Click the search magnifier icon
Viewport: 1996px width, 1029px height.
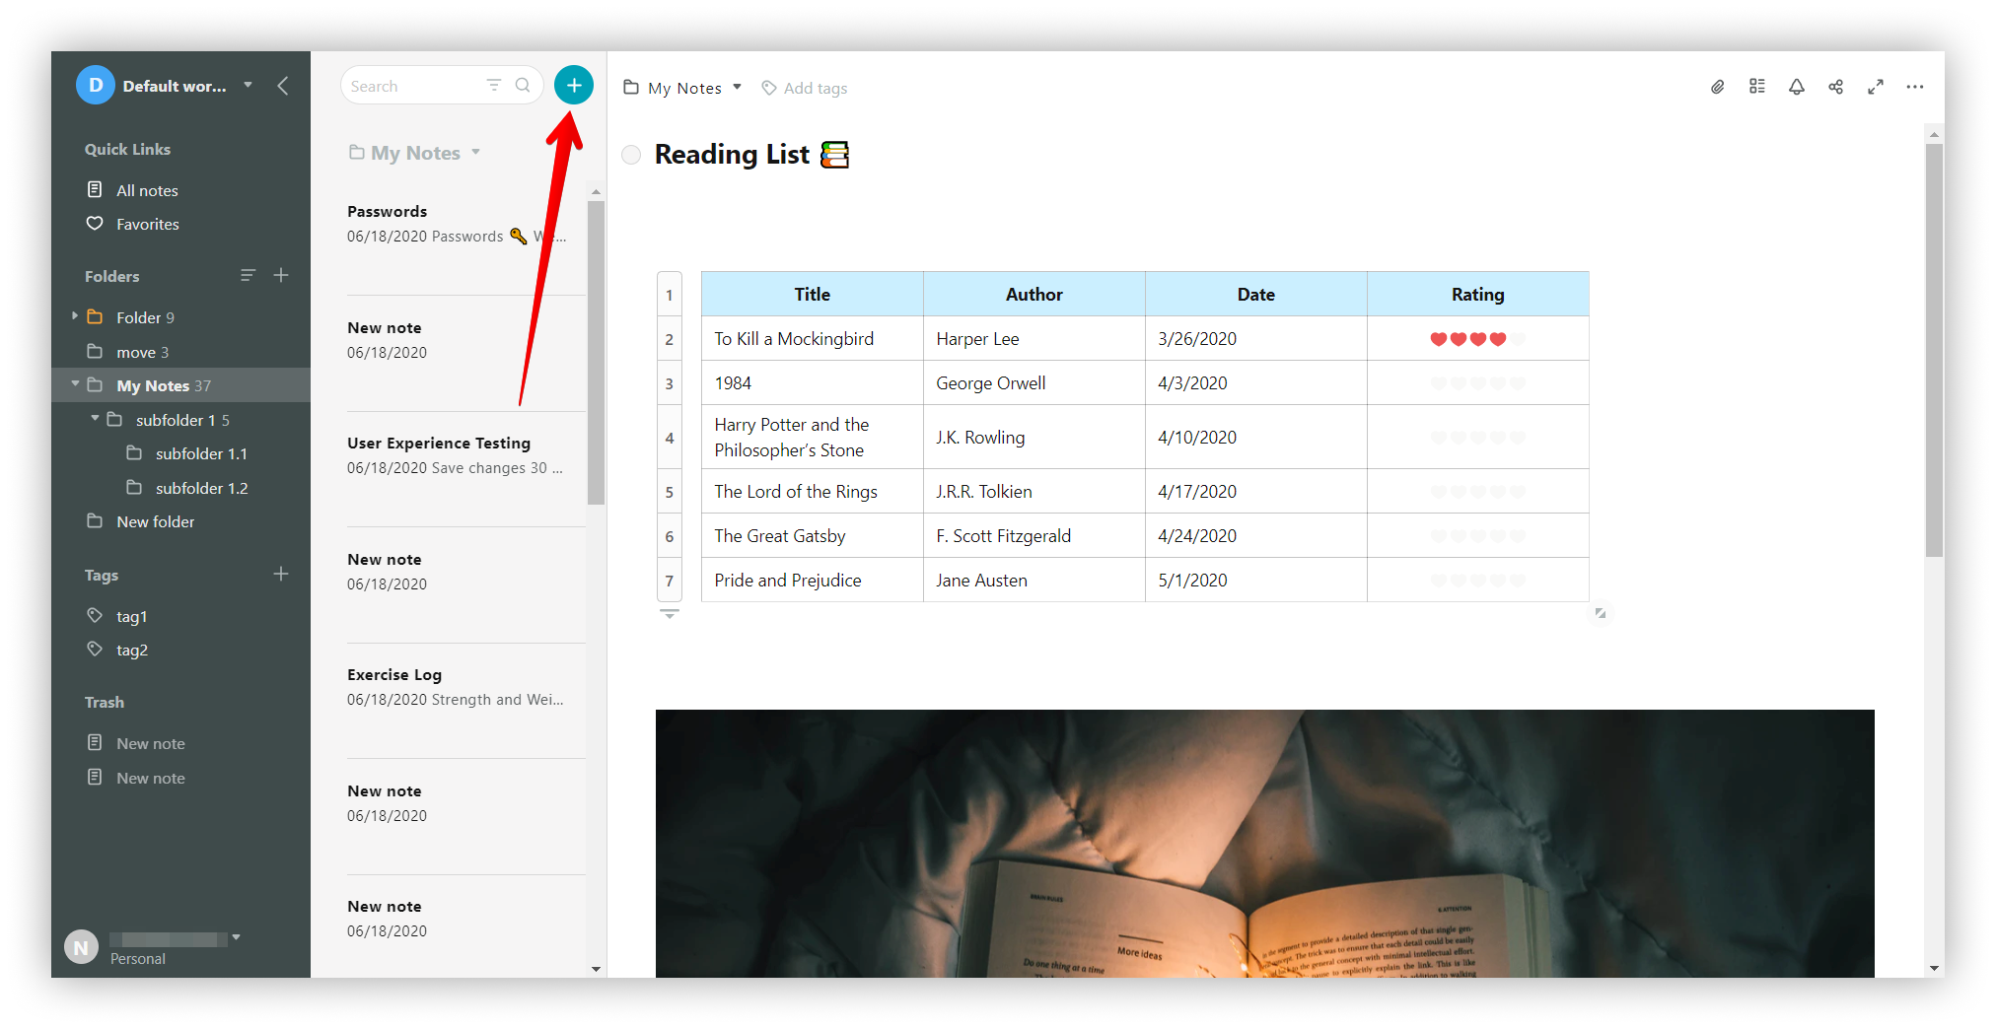pyautogui.click(x=523, y=85)
